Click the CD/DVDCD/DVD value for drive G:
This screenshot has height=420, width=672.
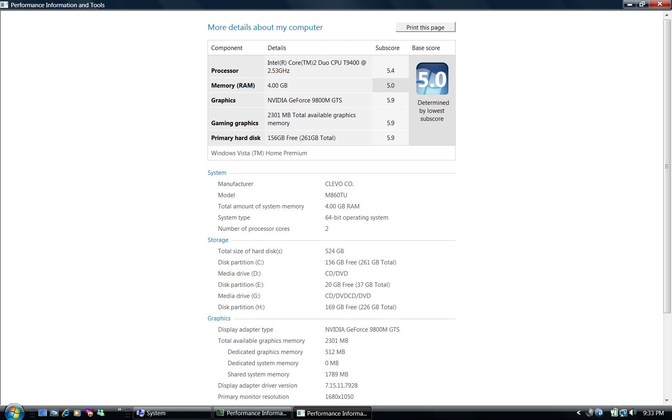click(x=348, y=296)
